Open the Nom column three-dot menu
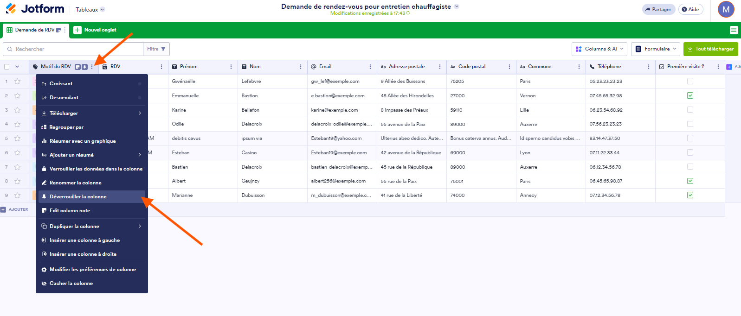 pyautogui.click(x=301, y=67)
